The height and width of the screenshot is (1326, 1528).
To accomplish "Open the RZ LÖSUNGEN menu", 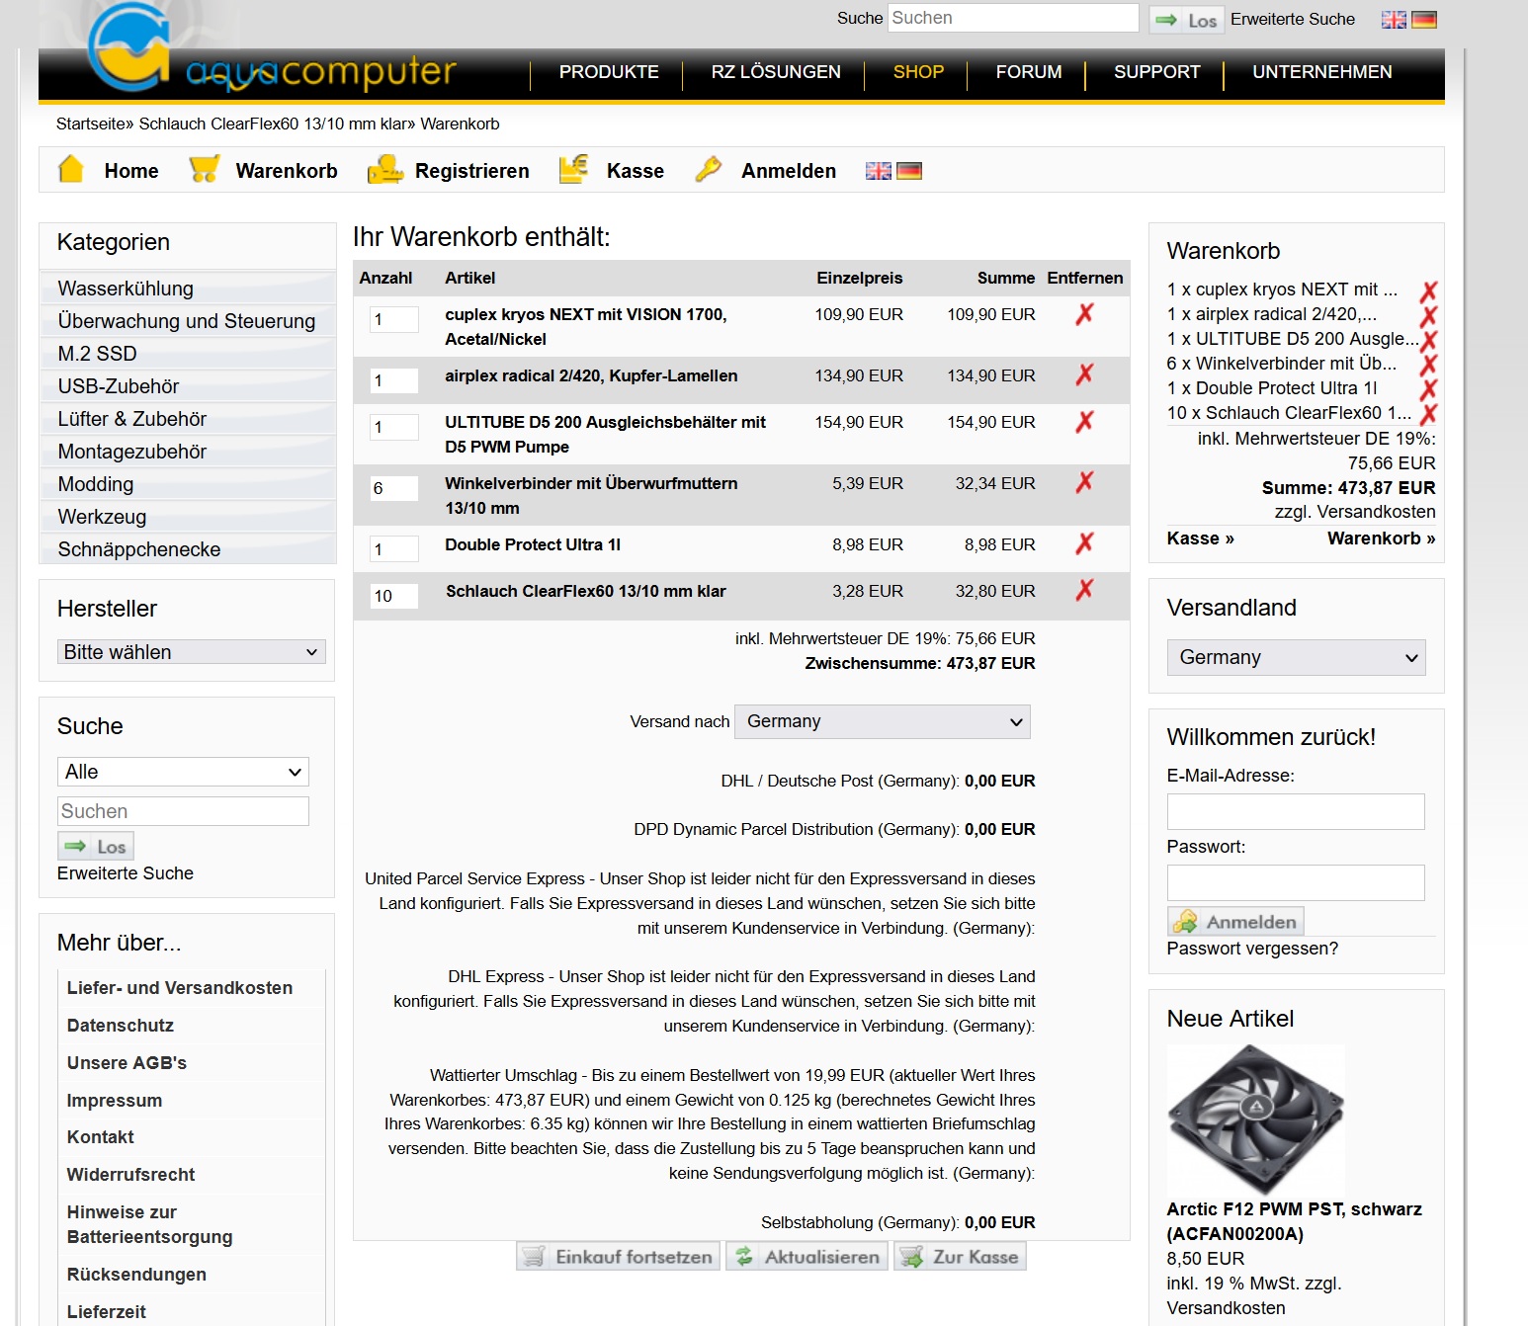I will pyautogui.click(x=776, y=72).
